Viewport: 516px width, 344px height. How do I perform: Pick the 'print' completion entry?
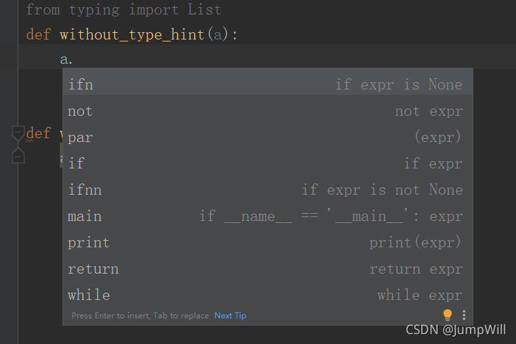pyautogui.click(x=268, y=243)
